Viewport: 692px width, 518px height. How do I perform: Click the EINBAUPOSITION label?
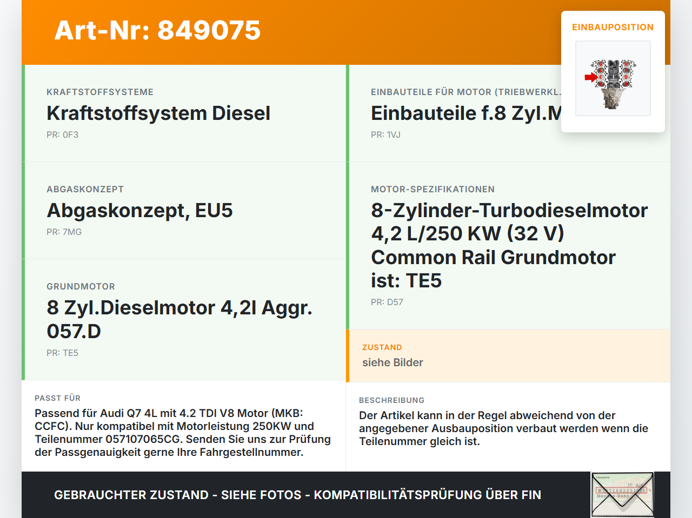(x=613, y=27)
